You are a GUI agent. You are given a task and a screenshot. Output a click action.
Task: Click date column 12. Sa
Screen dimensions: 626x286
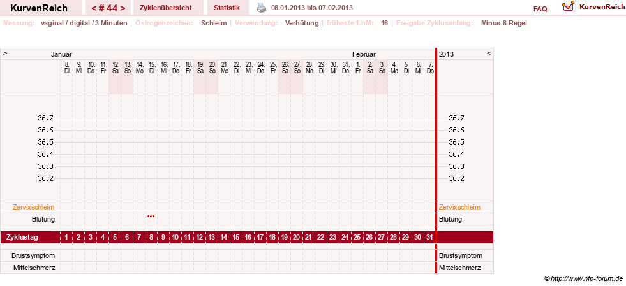click(116, 68)
